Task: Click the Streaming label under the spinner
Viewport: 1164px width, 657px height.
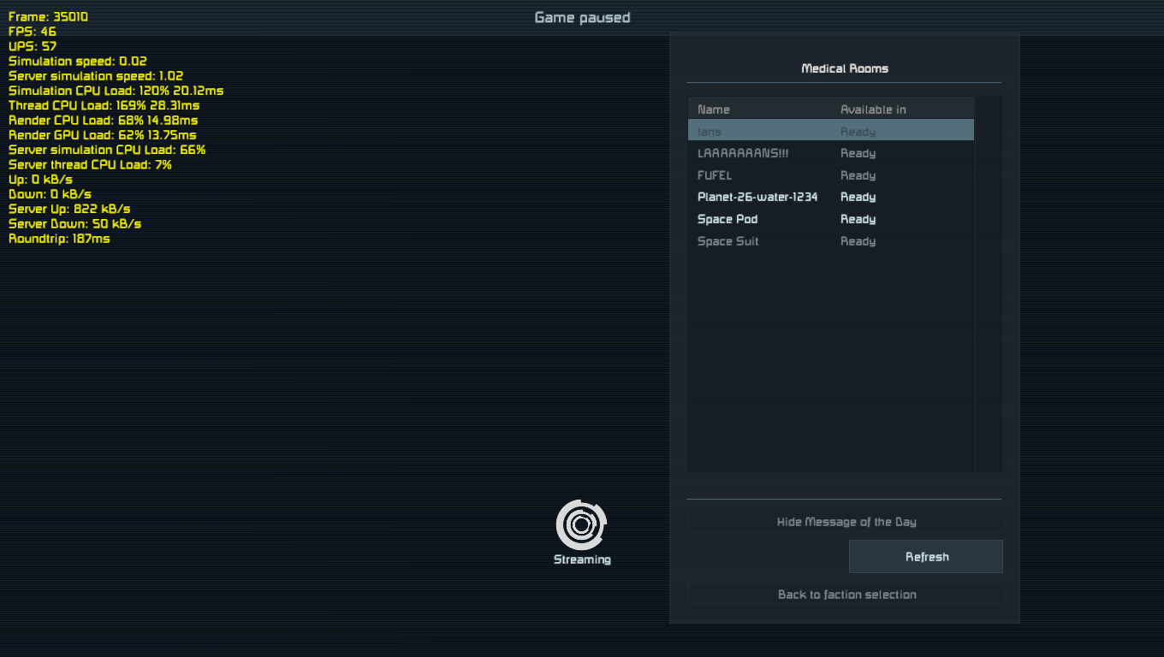Action: tap(582, 559)
